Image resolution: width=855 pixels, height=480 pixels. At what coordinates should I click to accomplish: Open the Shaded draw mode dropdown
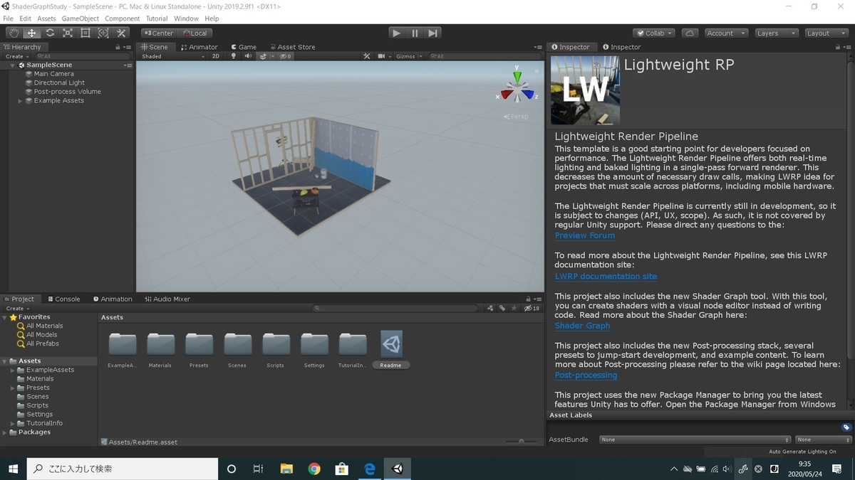pyautogui.click(x=173, y=56)
